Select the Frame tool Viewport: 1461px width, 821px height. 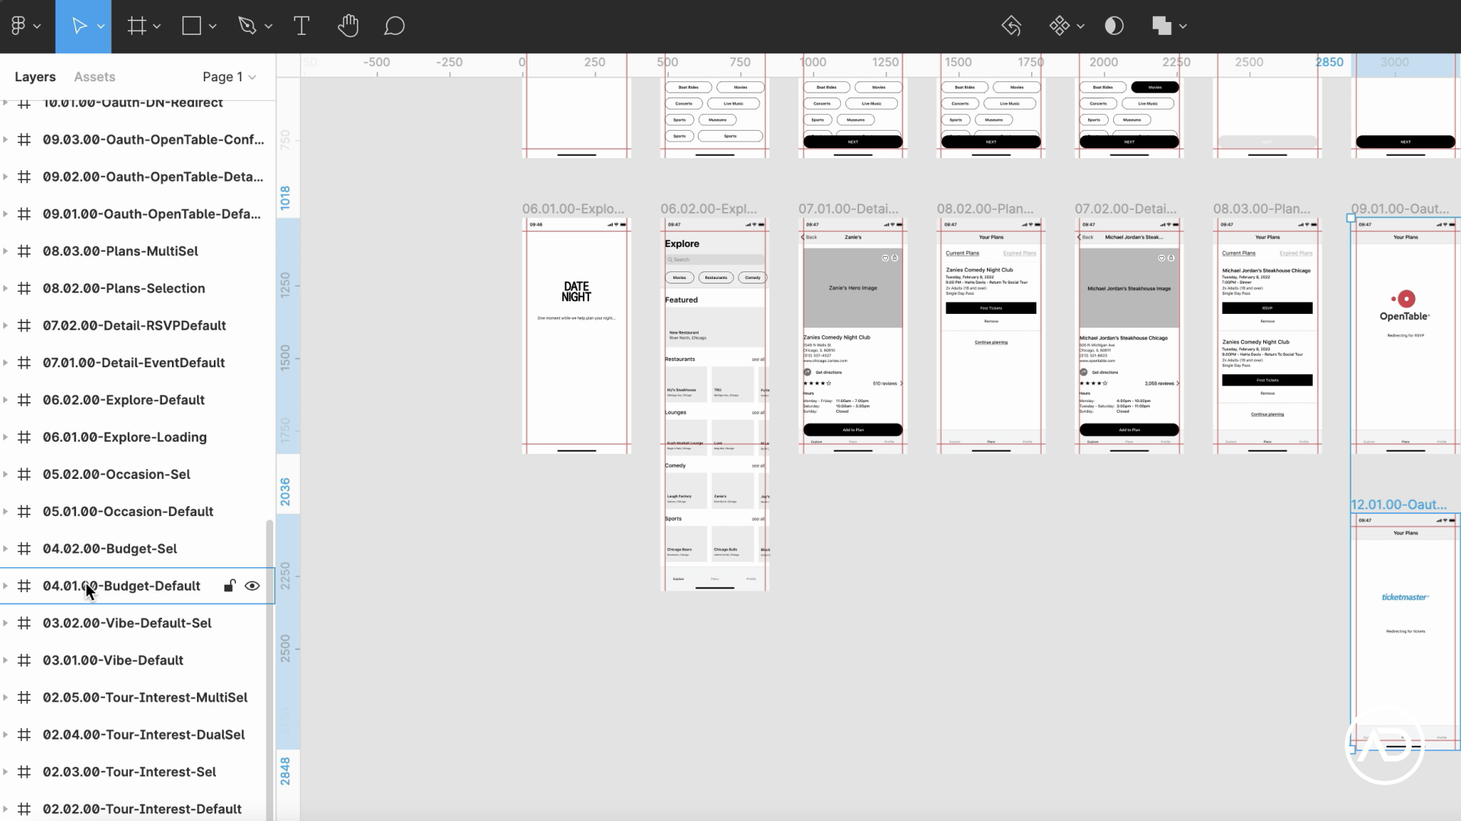tap(138, 25)
